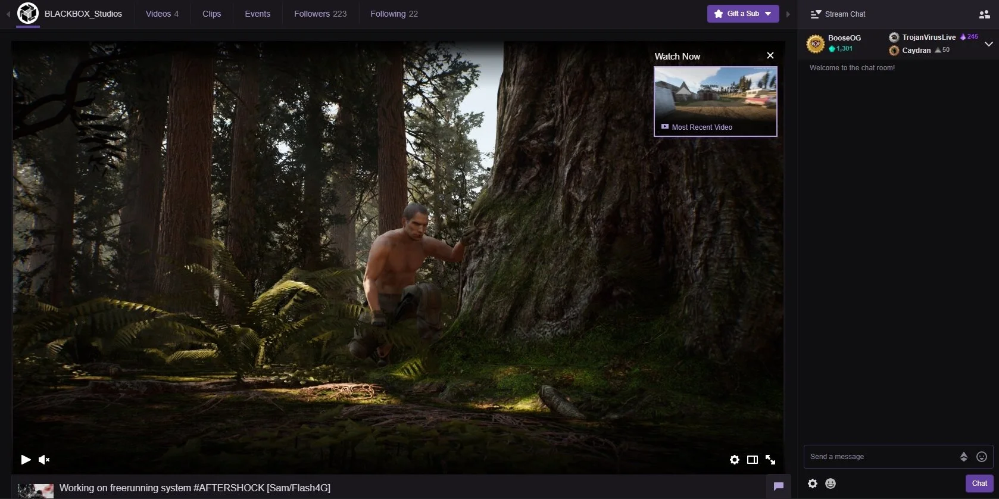Screen dimensions: 999x499
Task: Click the BooseOG leaderboard badge
Action: tap(815, 43)
